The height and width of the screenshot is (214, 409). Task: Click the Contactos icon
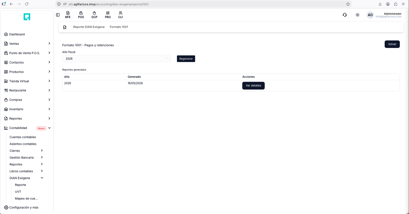pyautogui.click(x=6, y=62)
